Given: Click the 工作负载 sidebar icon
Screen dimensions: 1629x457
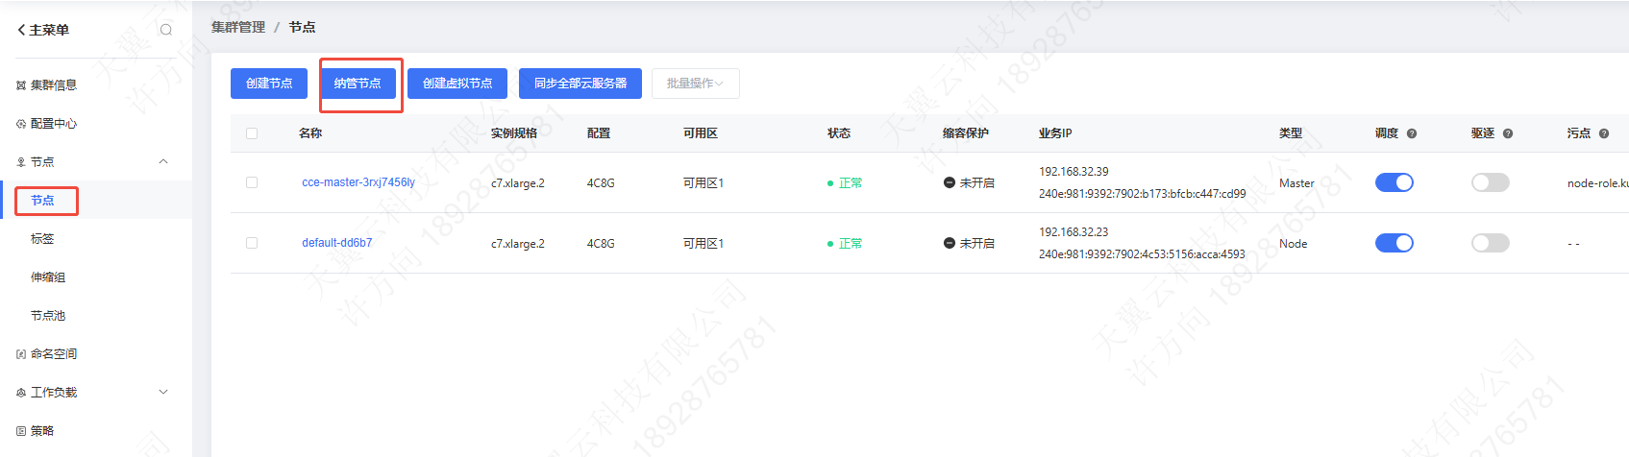Looking at the screenshot, I should tap(21, 393).
